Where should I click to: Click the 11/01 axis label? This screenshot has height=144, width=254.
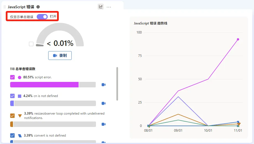pyautogui.click(x=238, y=131)
